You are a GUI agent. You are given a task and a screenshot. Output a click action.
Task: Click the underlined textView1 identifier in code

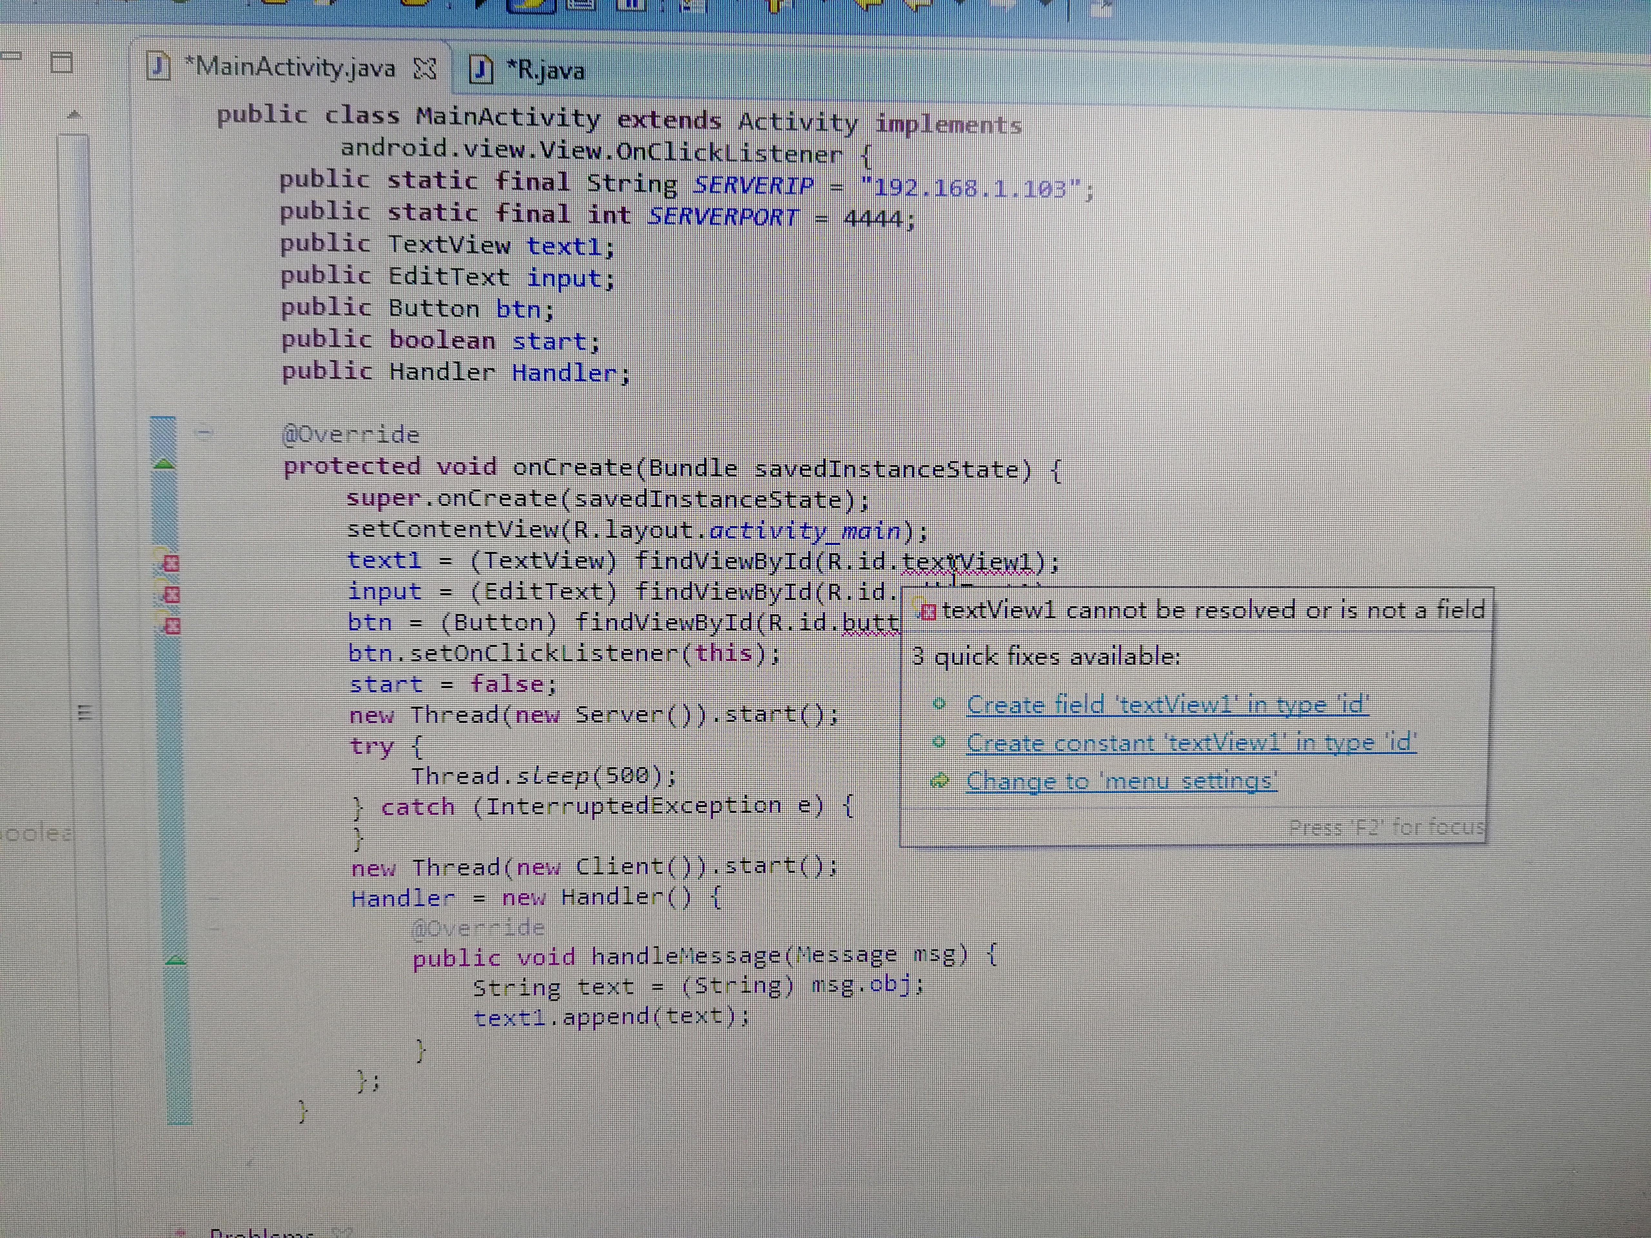969,562
